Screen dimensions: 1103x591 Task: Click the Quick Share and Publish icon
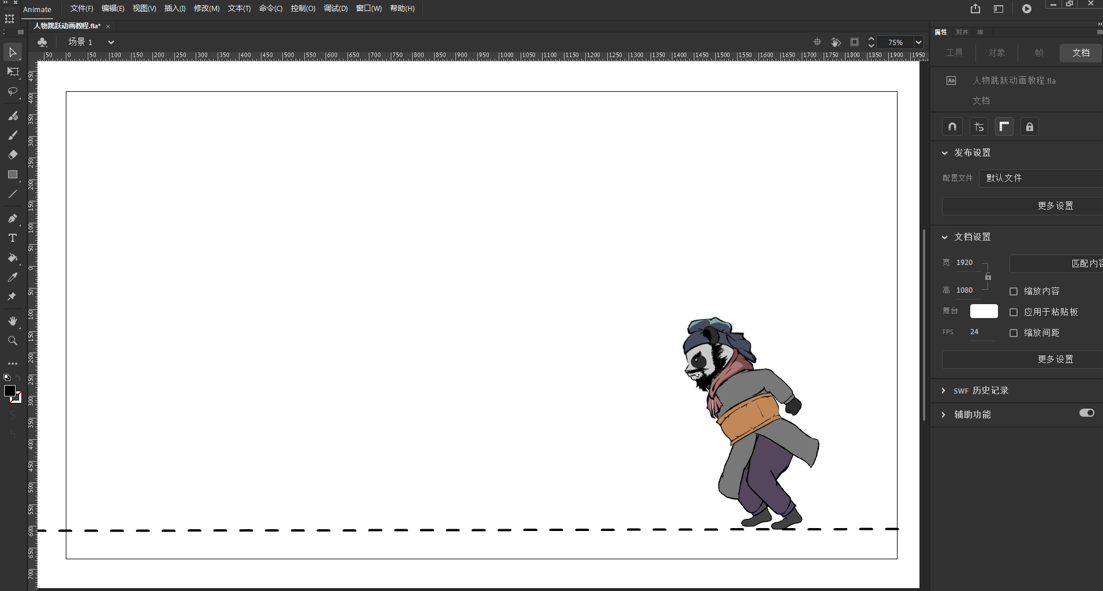tap(975, 9)
